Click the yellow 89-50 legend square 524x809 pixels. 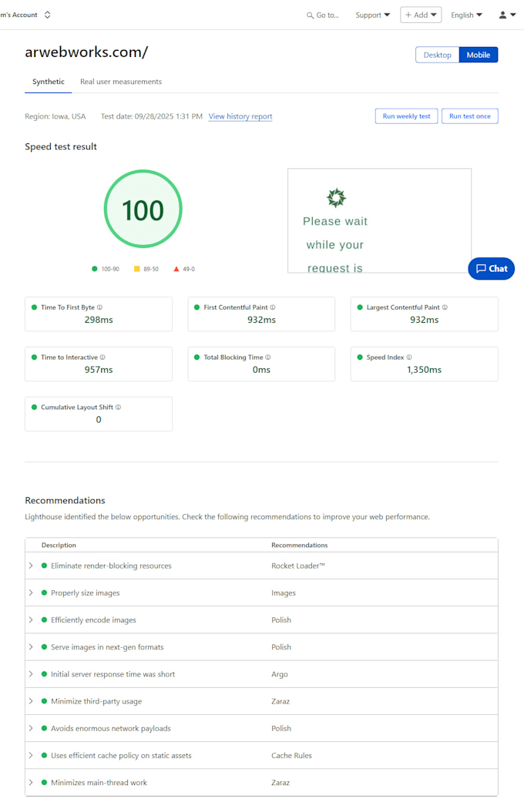point(137,269)
